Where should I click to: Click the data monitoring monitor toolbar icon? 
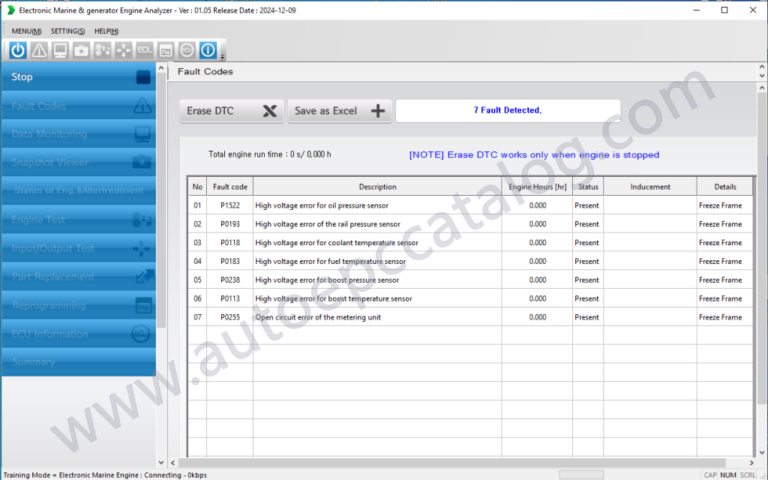[x=60, y=50]
